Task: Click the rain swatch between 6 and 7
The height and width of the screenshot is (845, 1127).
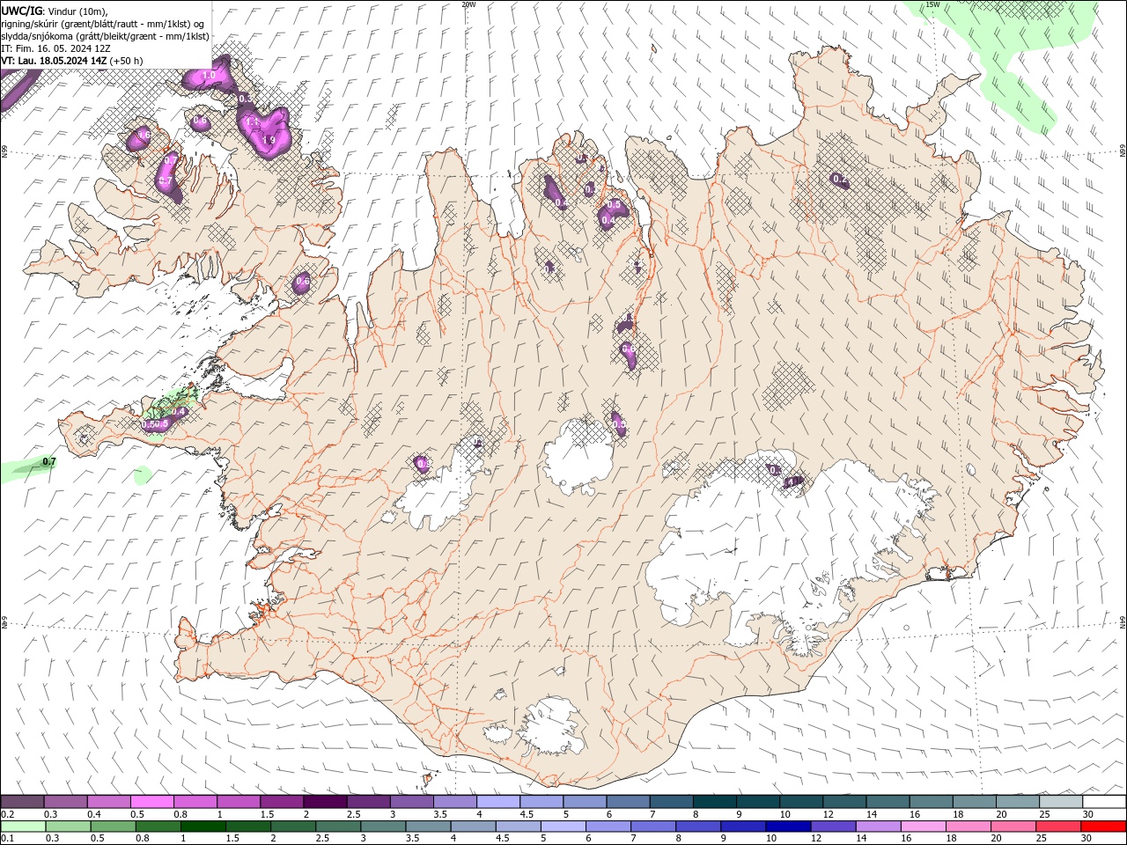Action: pos(608,827)
